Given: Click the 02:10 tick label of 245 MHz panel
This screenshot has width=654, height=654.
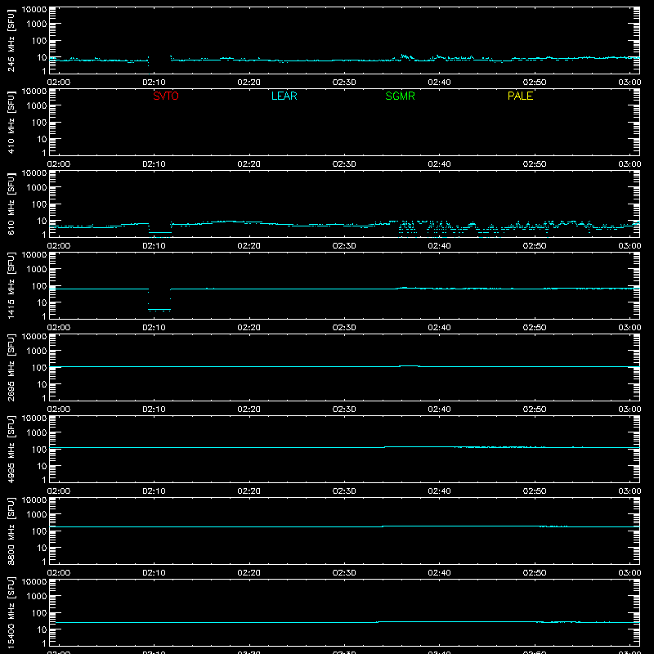Looking at the screenshot, I should click(154, 83).
